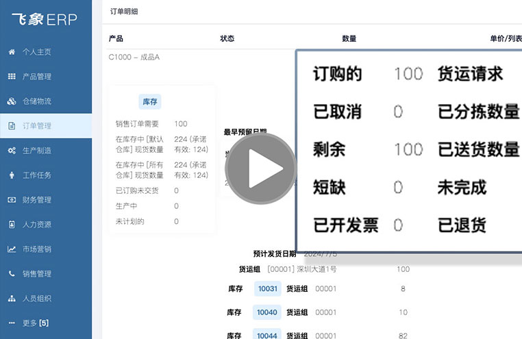Click the cubes icon for 仓储物流

(x=12, y=101)
